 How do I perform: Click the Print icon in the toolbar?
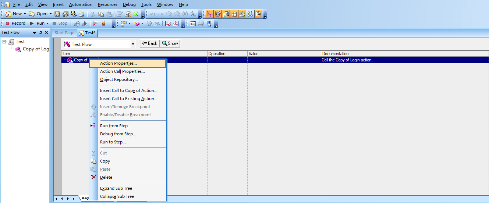81,14
